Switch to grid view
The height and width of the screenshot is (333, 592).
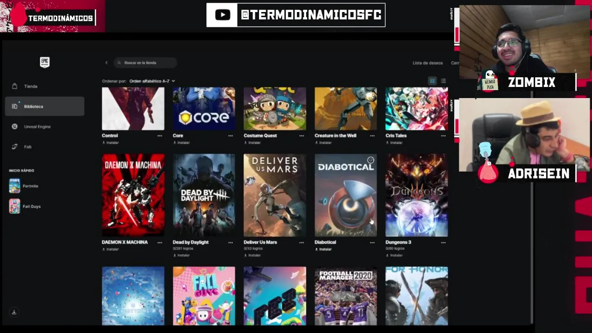432,81
